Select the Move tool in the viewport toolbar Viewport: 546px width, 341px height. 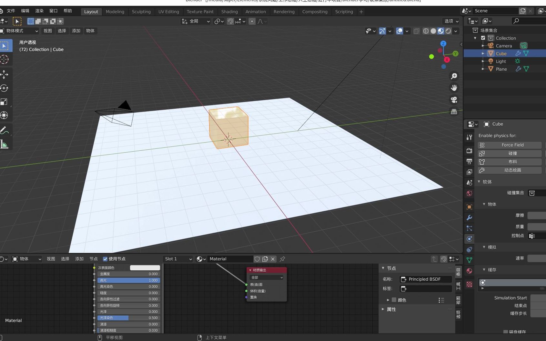coord(5,74)
